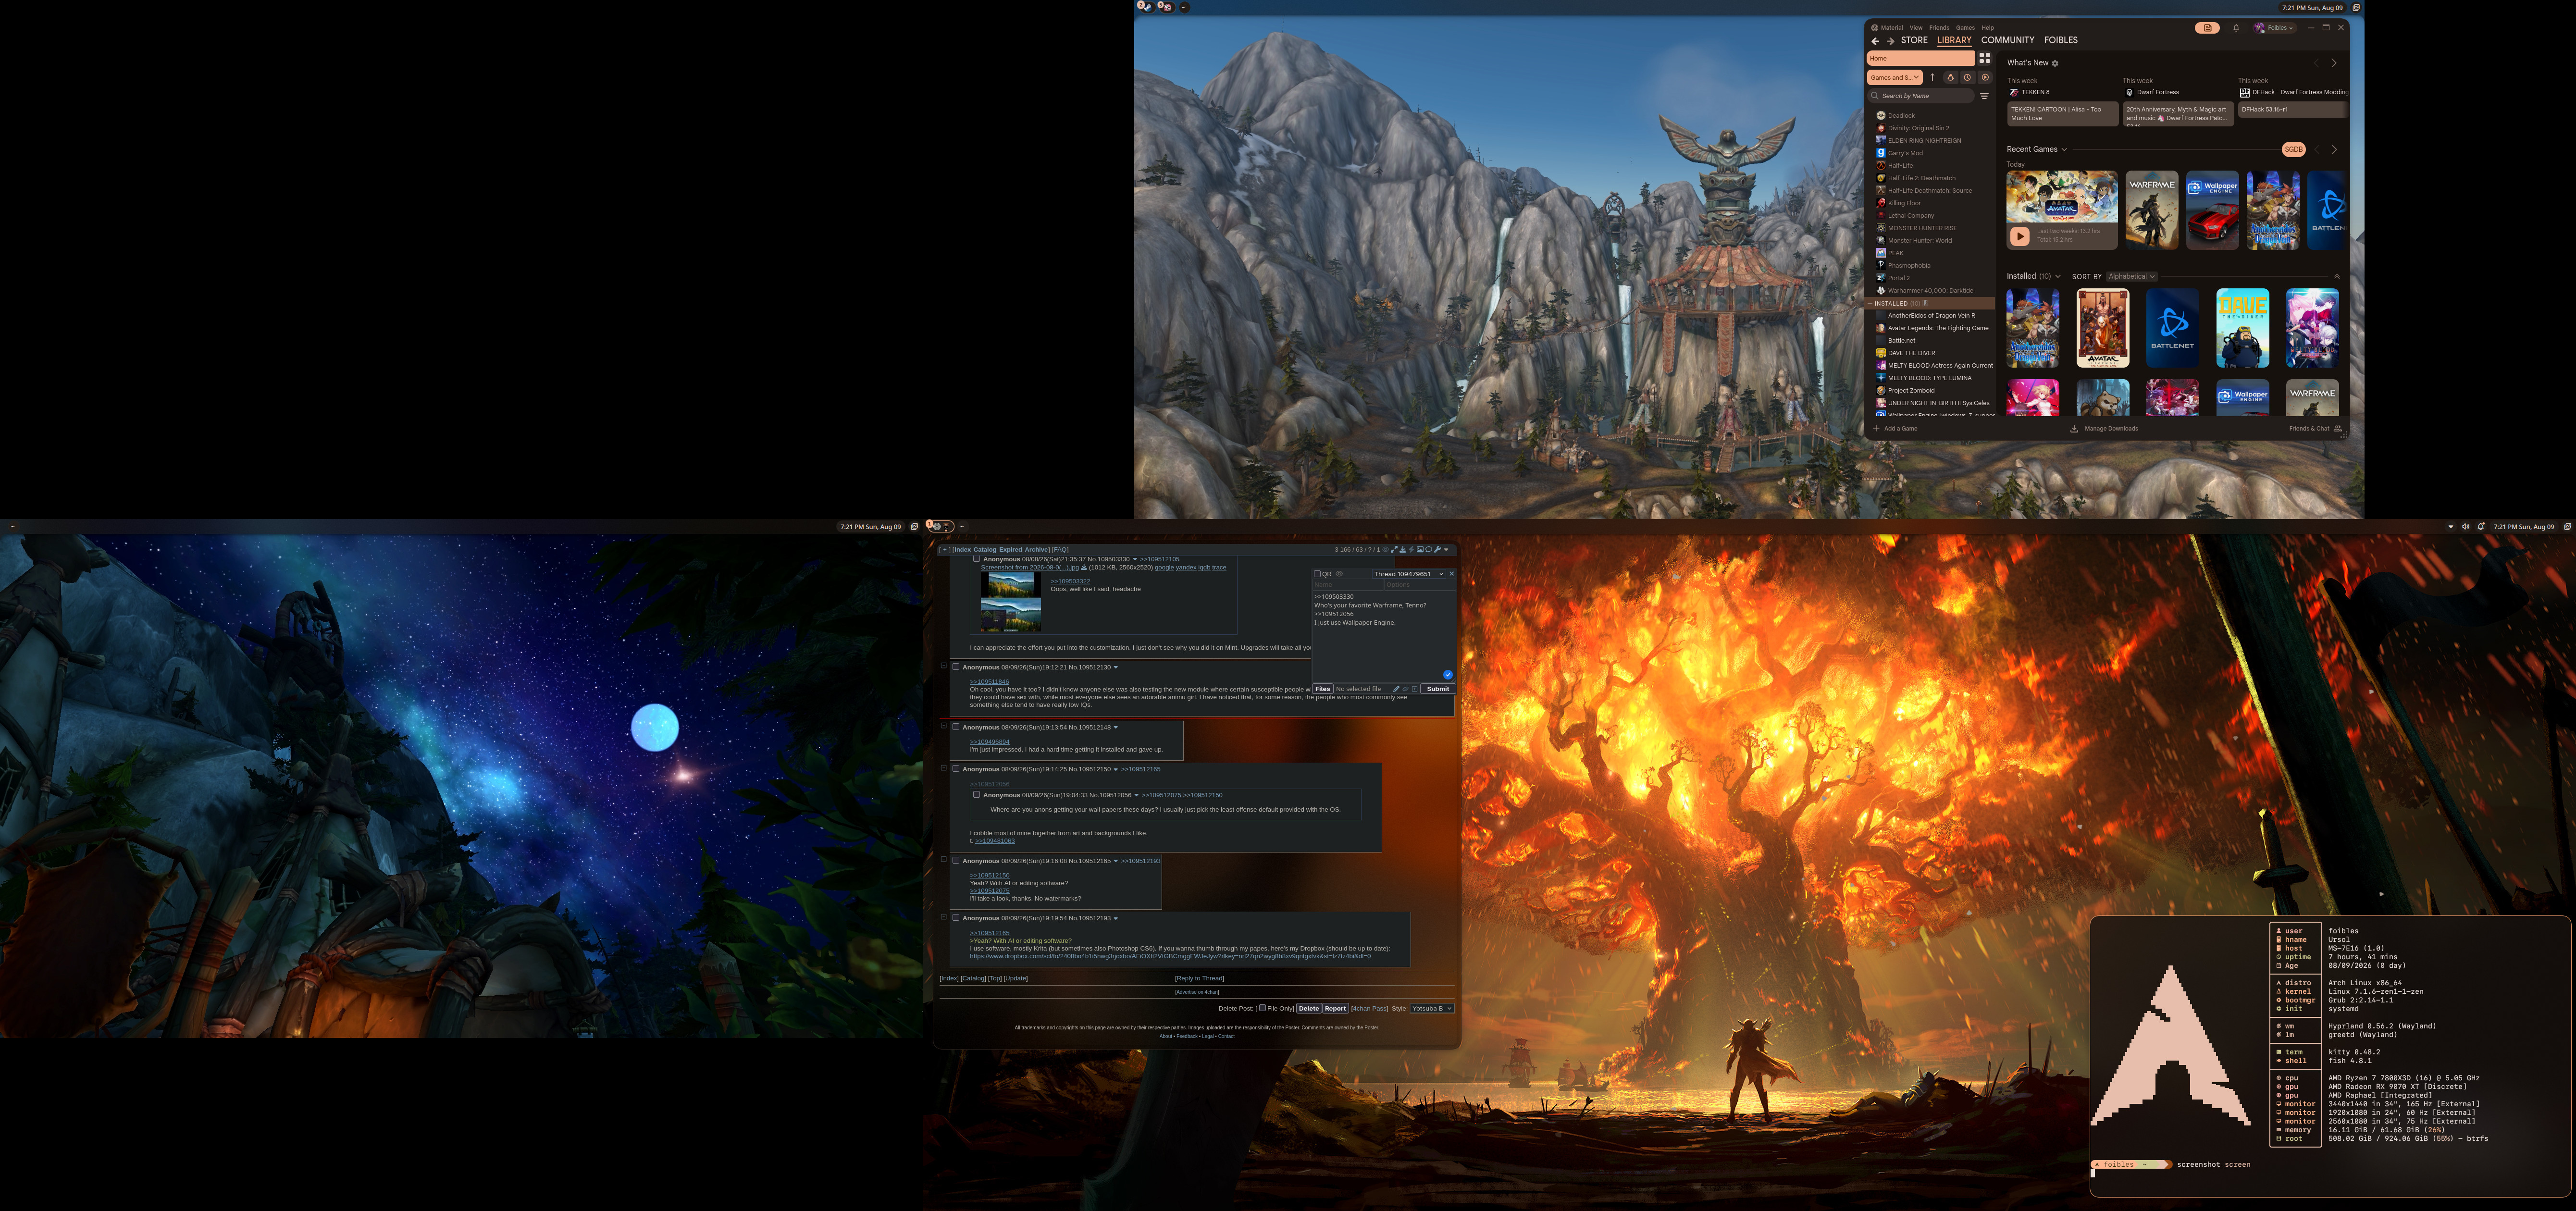Click the Search by Name field
Viewport: 2576px width, 1211px height.
1921,96
